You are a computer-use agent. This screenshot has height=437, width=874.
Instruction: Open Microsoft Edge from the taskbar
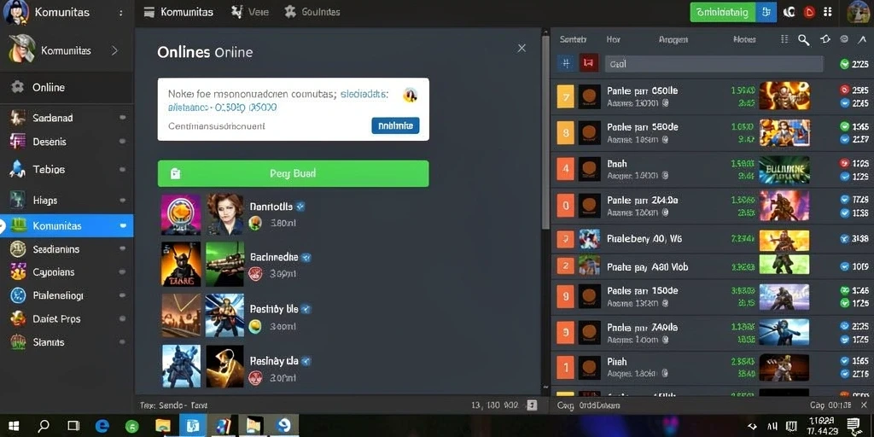click(x=102, y=426)
